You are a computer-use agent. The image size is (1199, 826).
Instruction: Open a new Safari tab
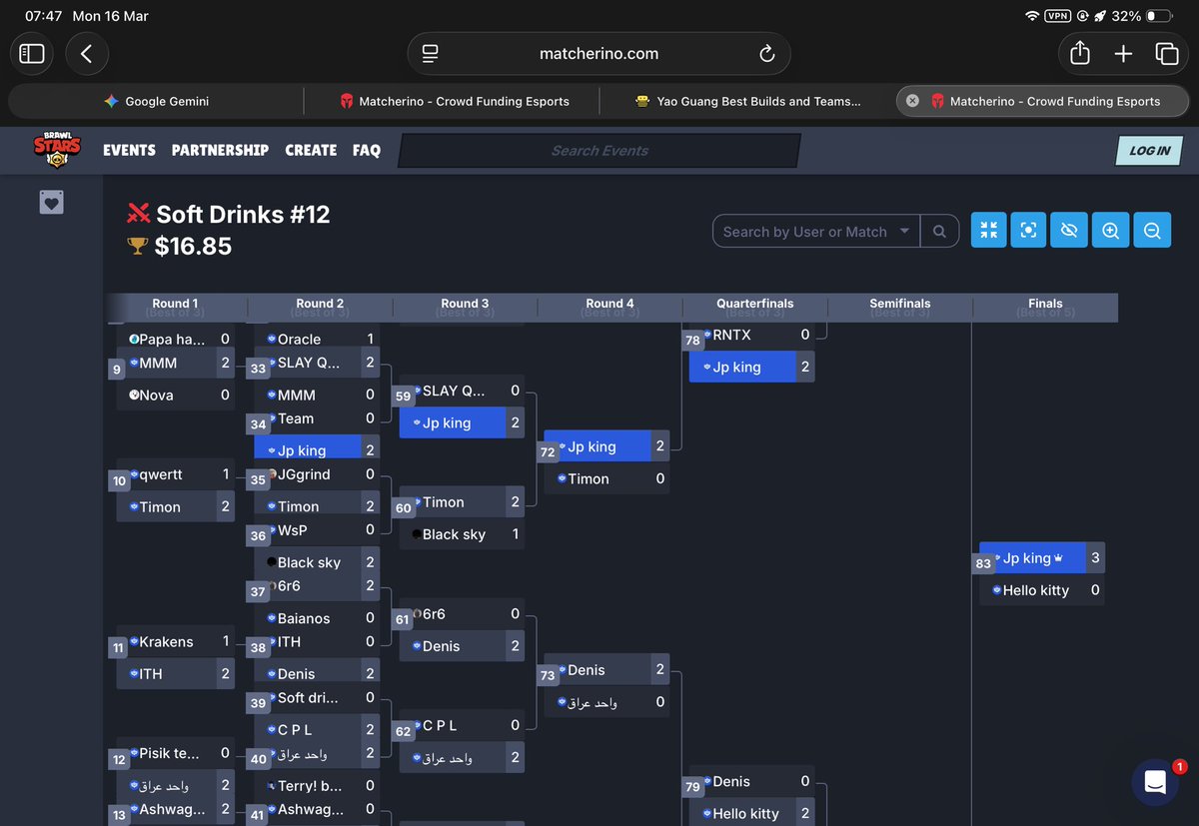click(1123, 54)
